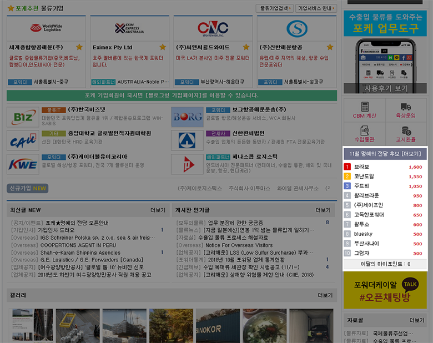This screenshot has height=343, width=433.
Task: Open 물류기업검색 button
Action: (274, 8)
